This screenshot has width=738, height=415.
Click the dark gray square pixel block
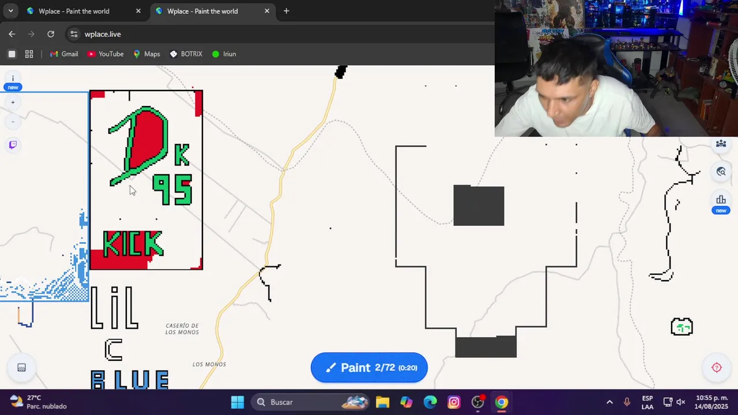(479, 206)
